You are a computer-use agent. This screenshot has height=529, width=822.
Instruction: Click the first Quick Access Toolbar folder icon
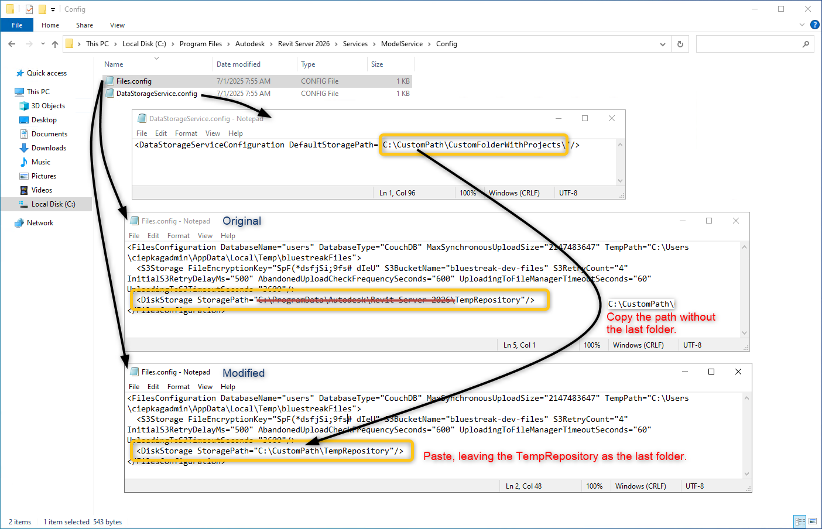9,9
